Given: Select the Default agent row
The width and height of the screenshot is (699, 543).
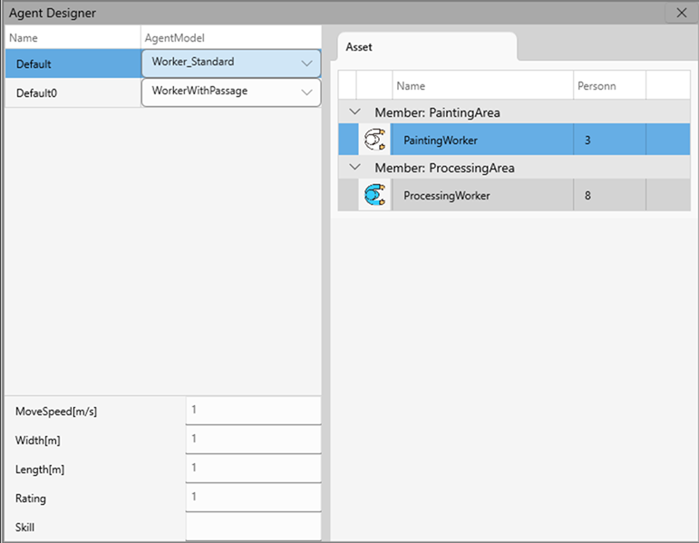Looking at the screenshot, I should pos(73,63).
